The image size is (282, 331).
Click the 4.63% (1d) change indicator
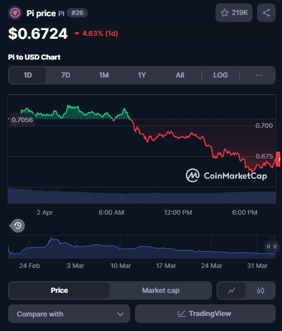[x=96, y=34]
